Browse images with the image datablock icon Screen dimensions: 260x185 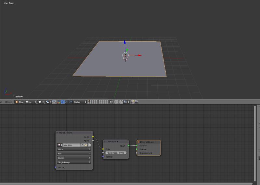point(59,145)
